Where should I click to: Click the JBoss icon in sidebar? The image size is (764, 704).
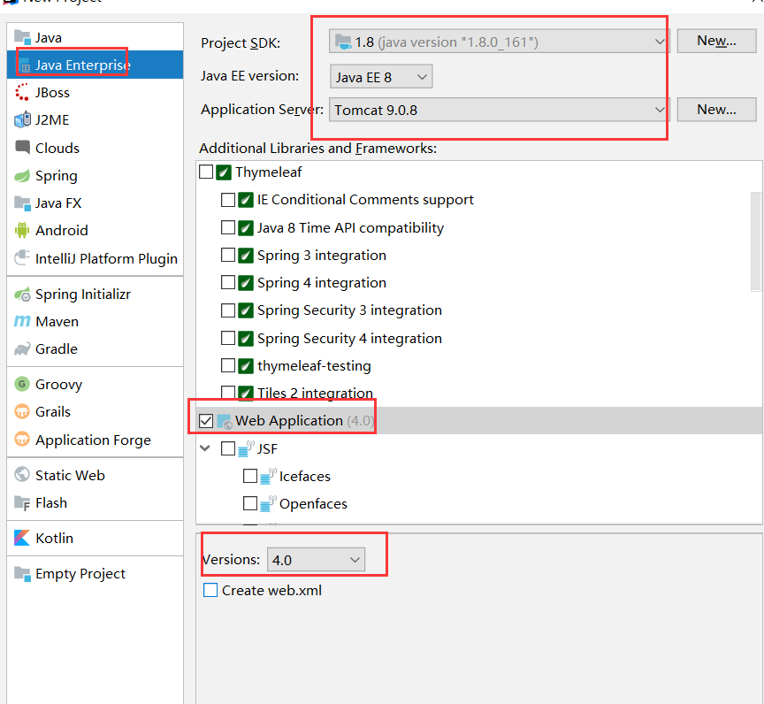pos(22,92)
